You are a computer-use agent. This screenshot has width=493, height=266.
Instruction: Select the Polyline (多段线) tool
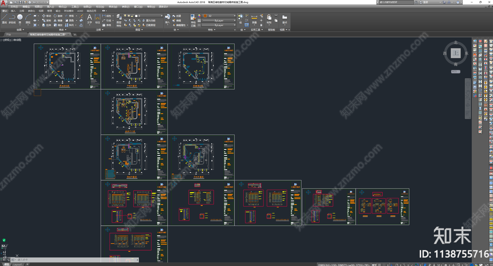[x=12, y=19]
